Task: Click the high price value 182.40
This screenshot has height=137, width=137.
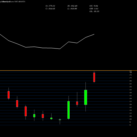Action: [74, 6]
